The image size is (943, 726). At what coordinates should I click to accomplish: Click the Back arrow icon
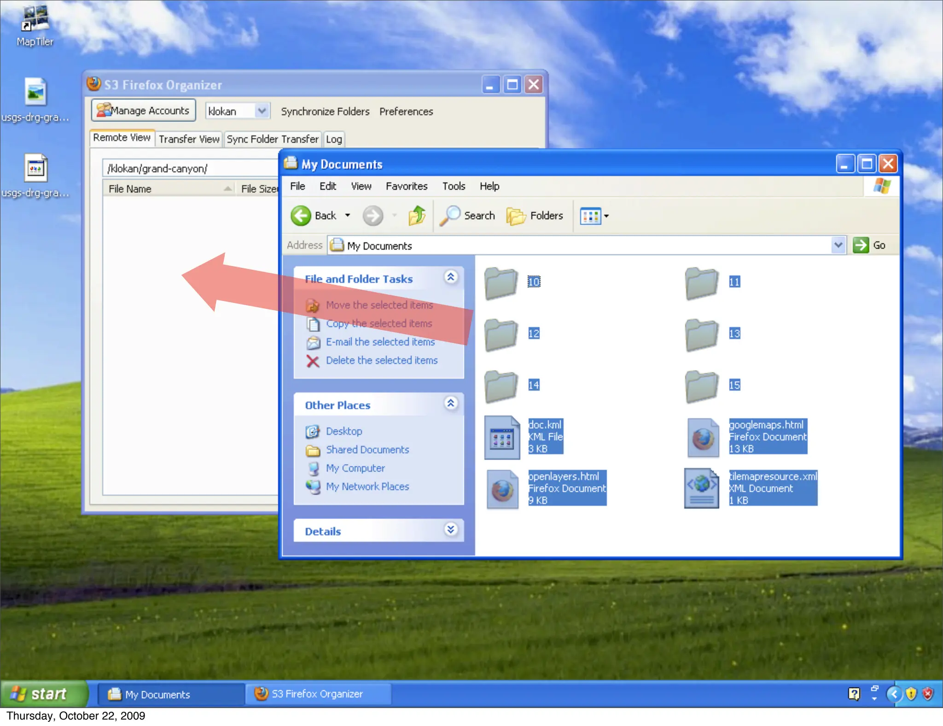301,216
